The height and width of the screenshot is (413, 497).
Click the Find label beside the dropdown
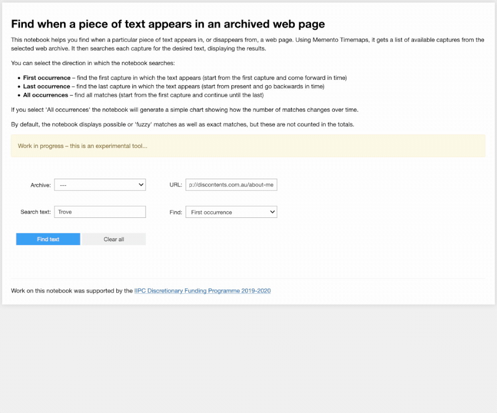(x=175, y=212)
